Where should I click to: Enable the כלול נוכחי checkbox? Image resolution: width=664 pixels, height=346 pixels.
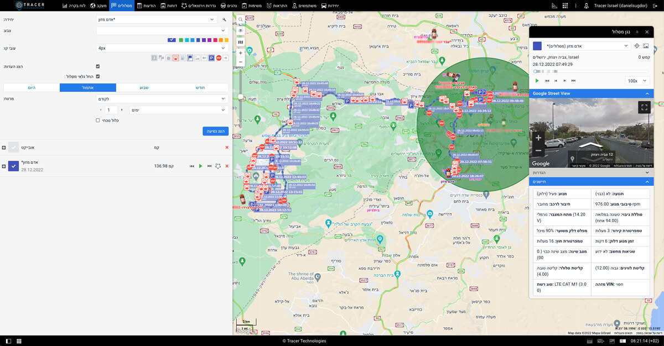coord(98,120)
